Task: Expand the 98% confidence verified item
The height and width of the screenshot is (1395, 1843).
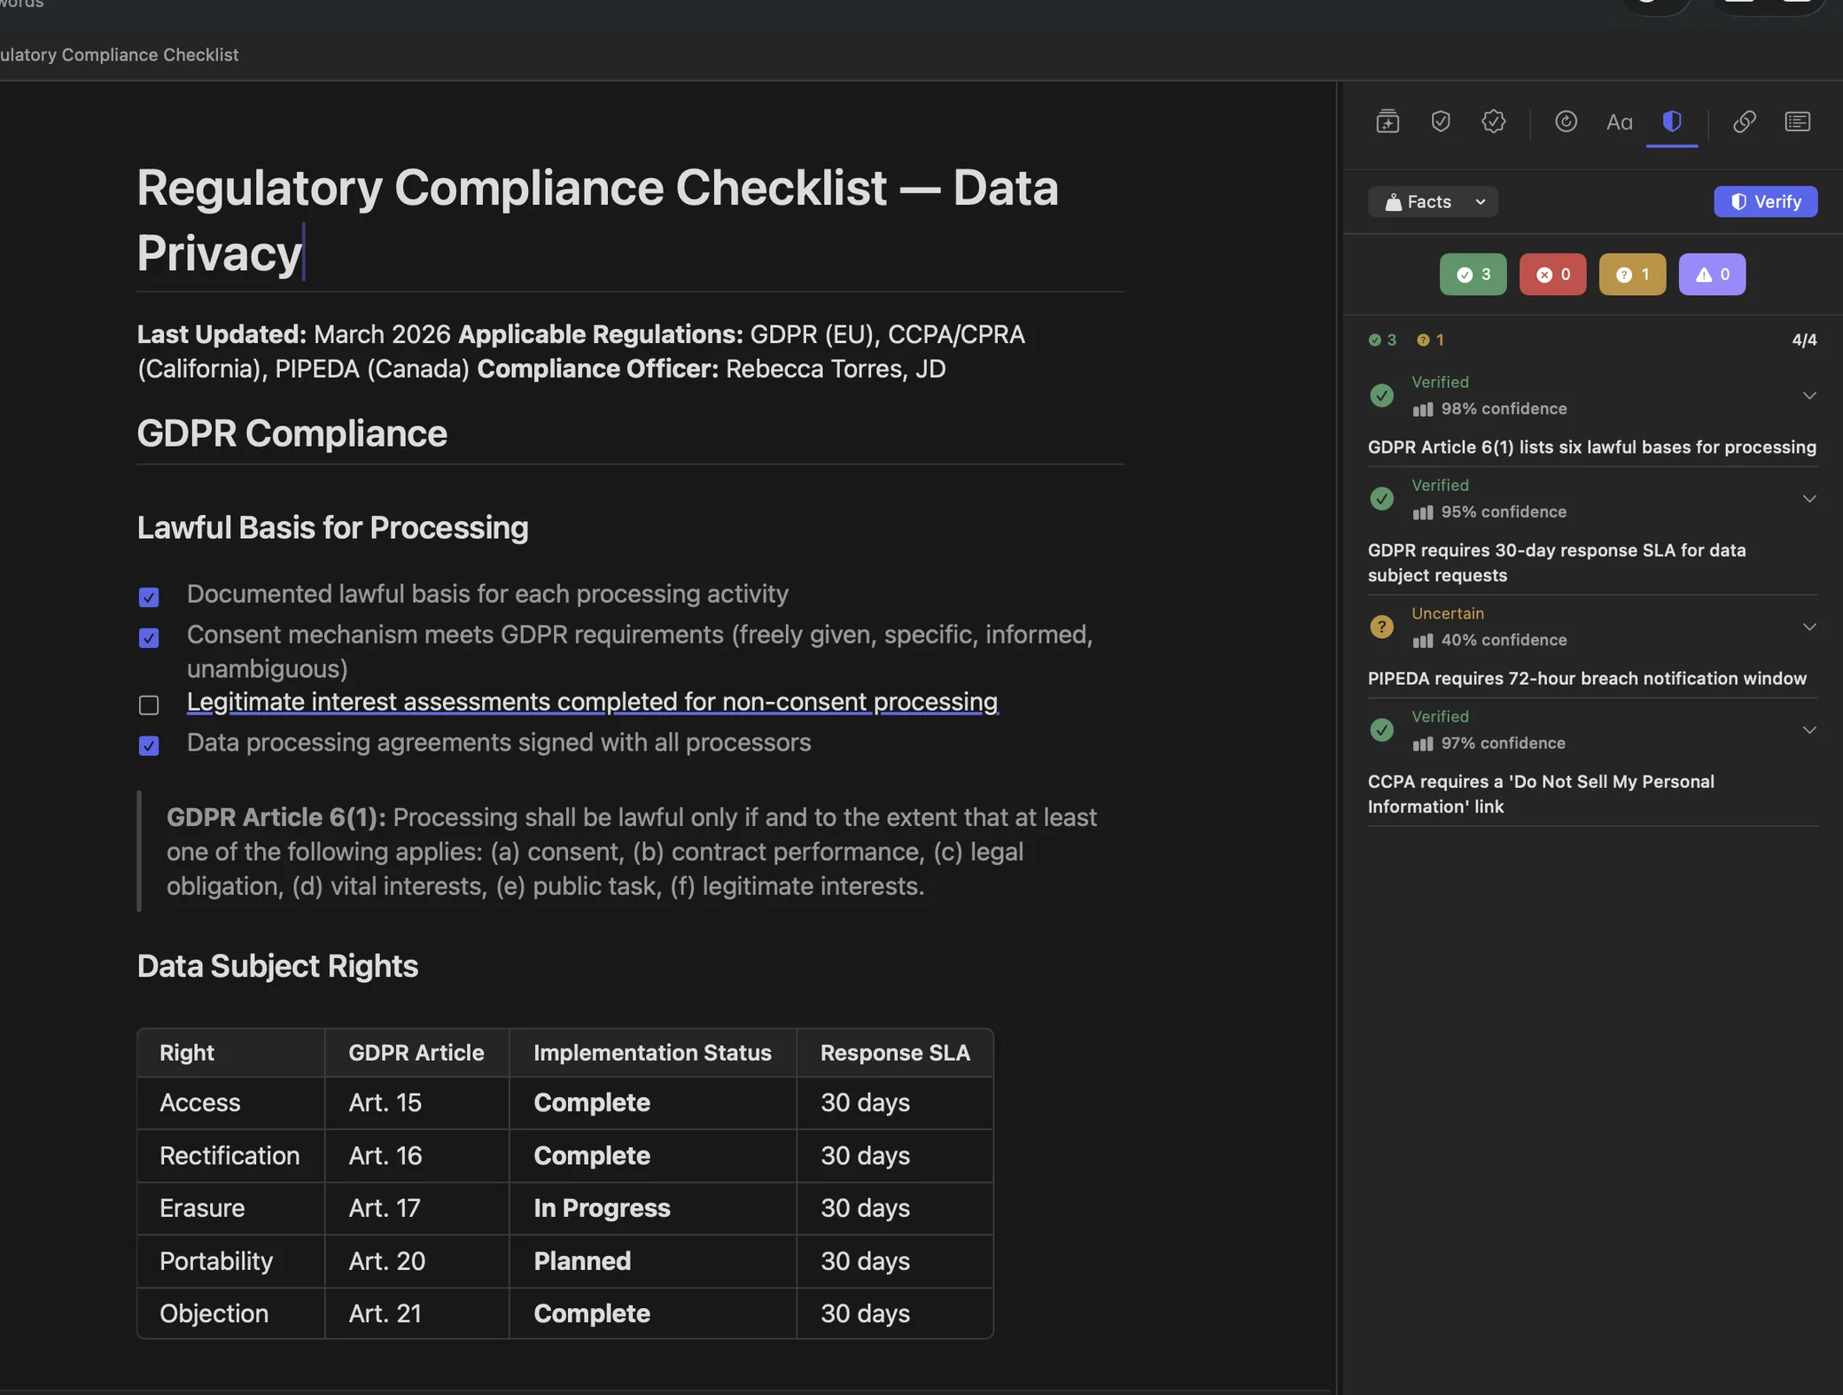Action: [1809, 395]
